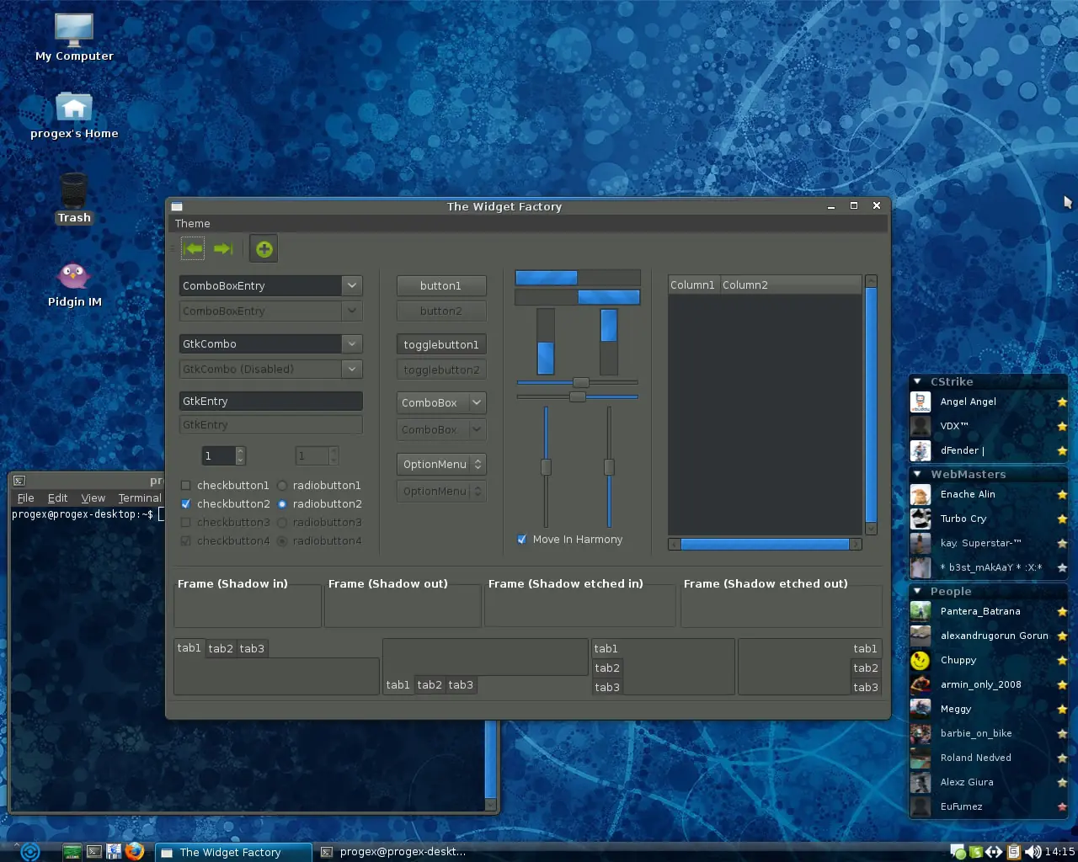Viewport: 1078px width, 862px height.
Task: Toggle togglebutton1
Action: [x=441, y=344]
